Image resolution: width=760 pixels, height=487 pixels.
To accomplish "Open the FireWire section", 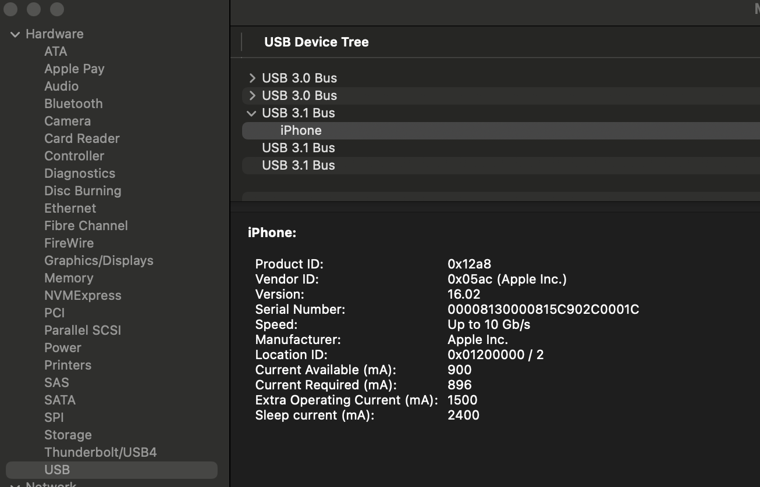I will (69, 243).
